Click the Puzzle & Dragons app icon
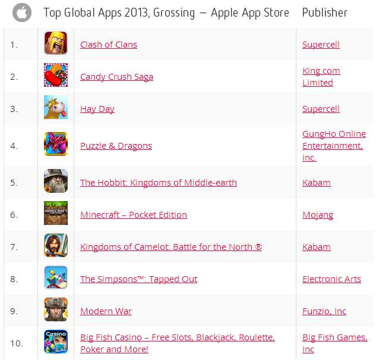 pyautogui.click(x=56, y=144)
